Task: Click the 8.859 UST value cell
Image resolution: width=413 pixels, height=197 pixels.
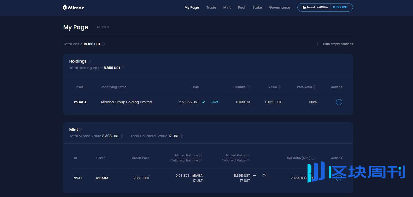Action: pyautogui.click(x=273, y=102)
